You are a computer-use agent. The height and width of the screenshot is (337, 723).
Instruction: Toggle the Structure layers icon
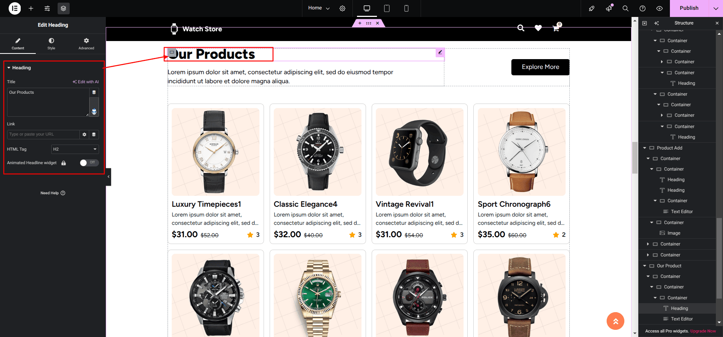point(63,8)
